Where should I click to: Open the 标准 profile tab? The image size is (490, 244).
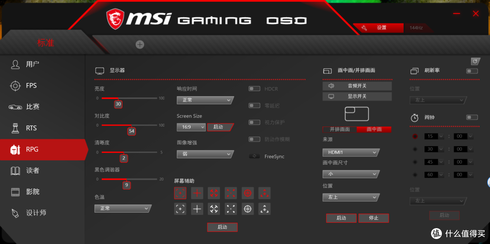[x=46, y=43]
